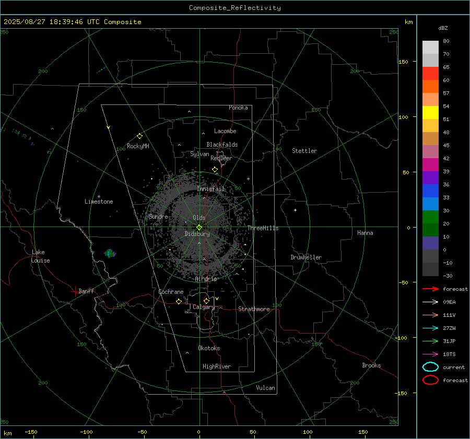
Task: Select the dark orange 57-60 dBZ swatch
Action: pyautogui.click(x=430, y=87)
